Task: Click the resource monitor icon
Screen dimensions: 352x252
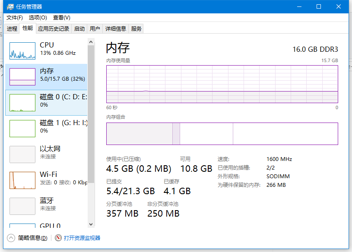Action: (x=58, y=238)
